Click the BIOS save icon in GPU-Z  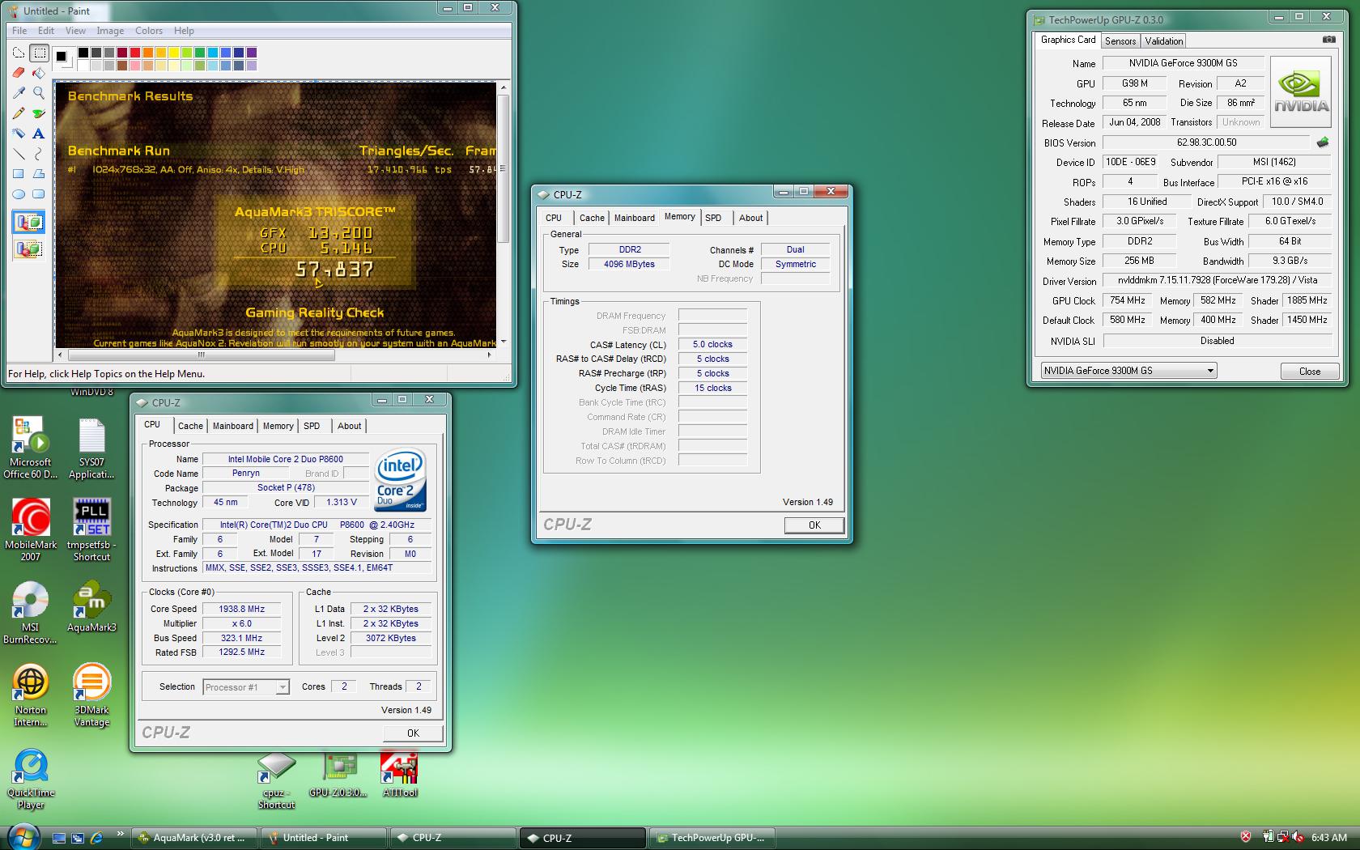pyautogui.click(x=1322, y=142)
